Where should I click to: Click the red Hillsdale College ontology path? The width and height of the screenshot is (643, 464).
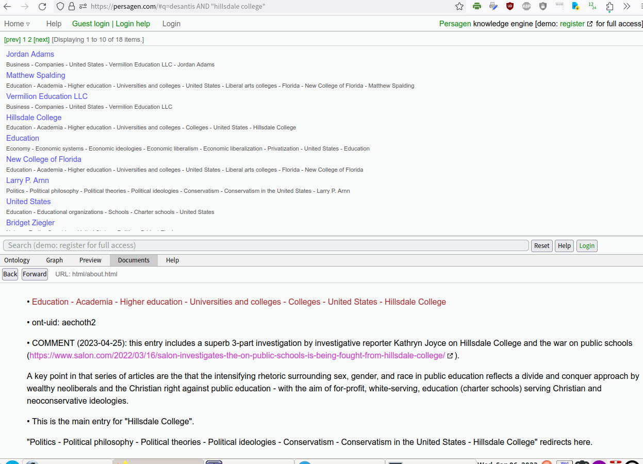point(239,302)
